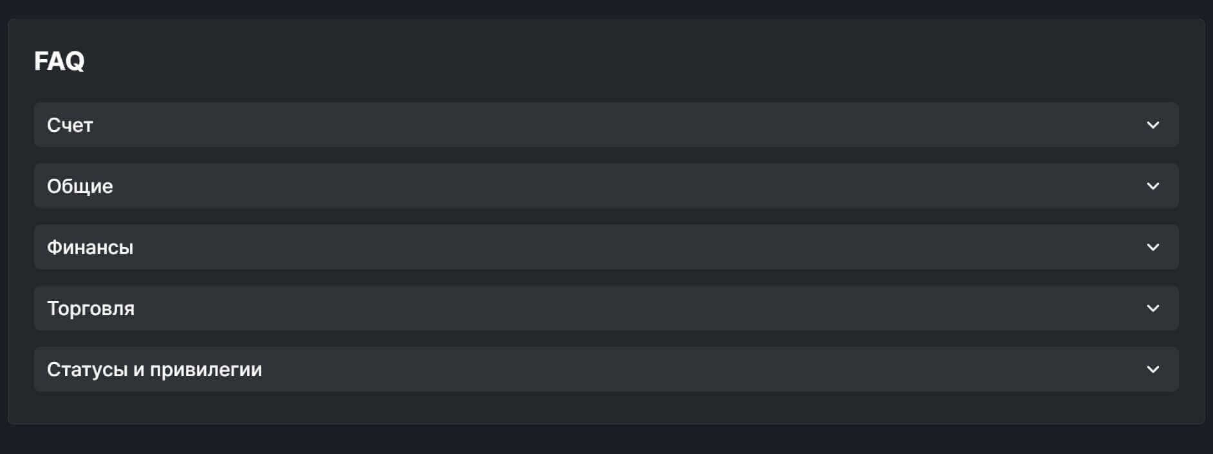
Task: Click the arrow icon beside Общие
Action: 1153,186
